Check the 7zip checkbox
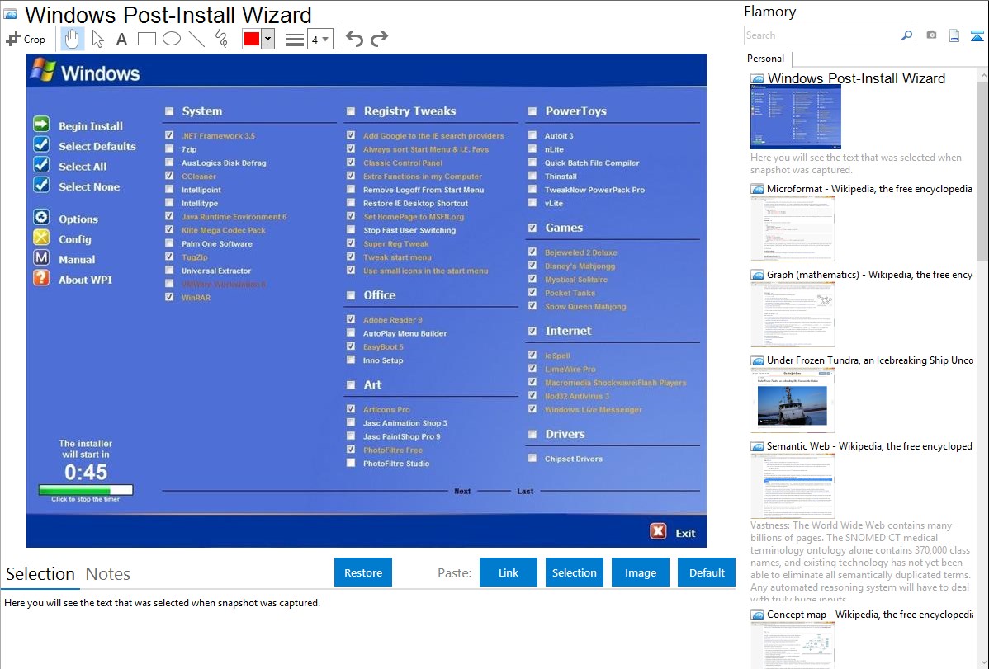The image size is (989, 669). coord(169,148)
